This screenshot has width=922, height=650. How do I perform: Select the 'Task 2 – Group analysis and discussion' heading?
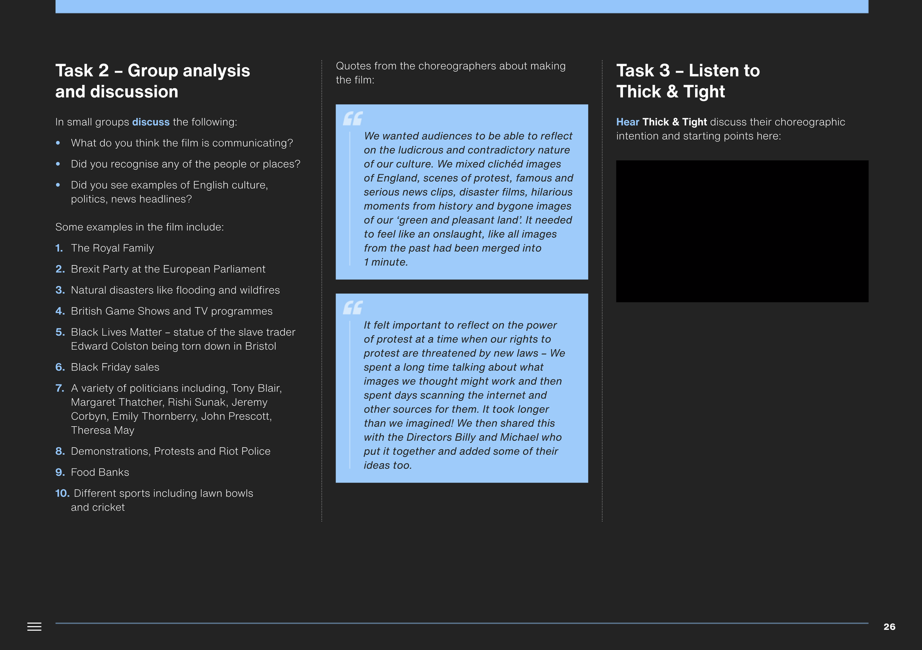point(153,81)
